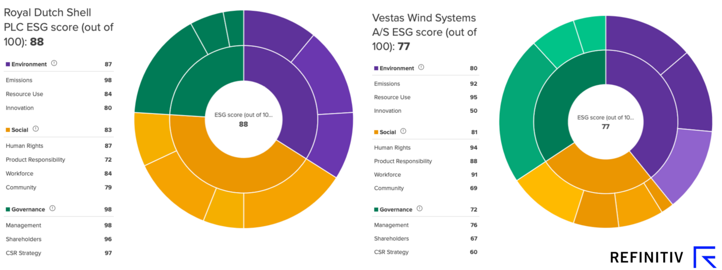Open the info icon beside Shell's Environment
The image size is (722, 270).
point(54,64)
